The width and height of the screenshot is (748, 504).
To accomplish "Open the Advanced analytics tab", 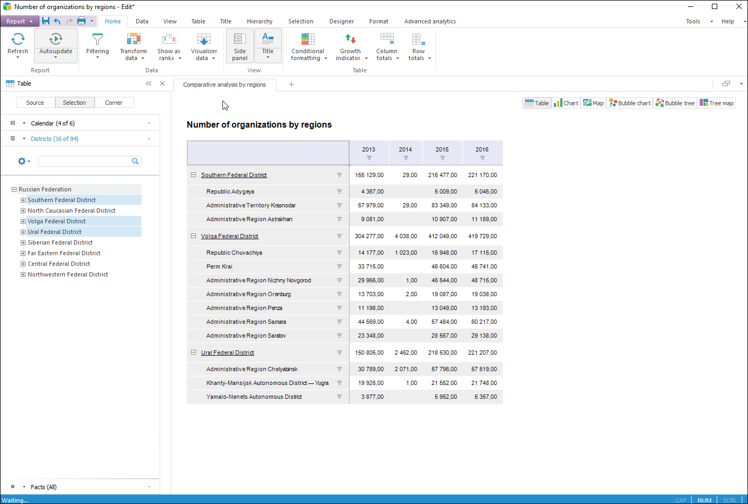I will 429,21.
